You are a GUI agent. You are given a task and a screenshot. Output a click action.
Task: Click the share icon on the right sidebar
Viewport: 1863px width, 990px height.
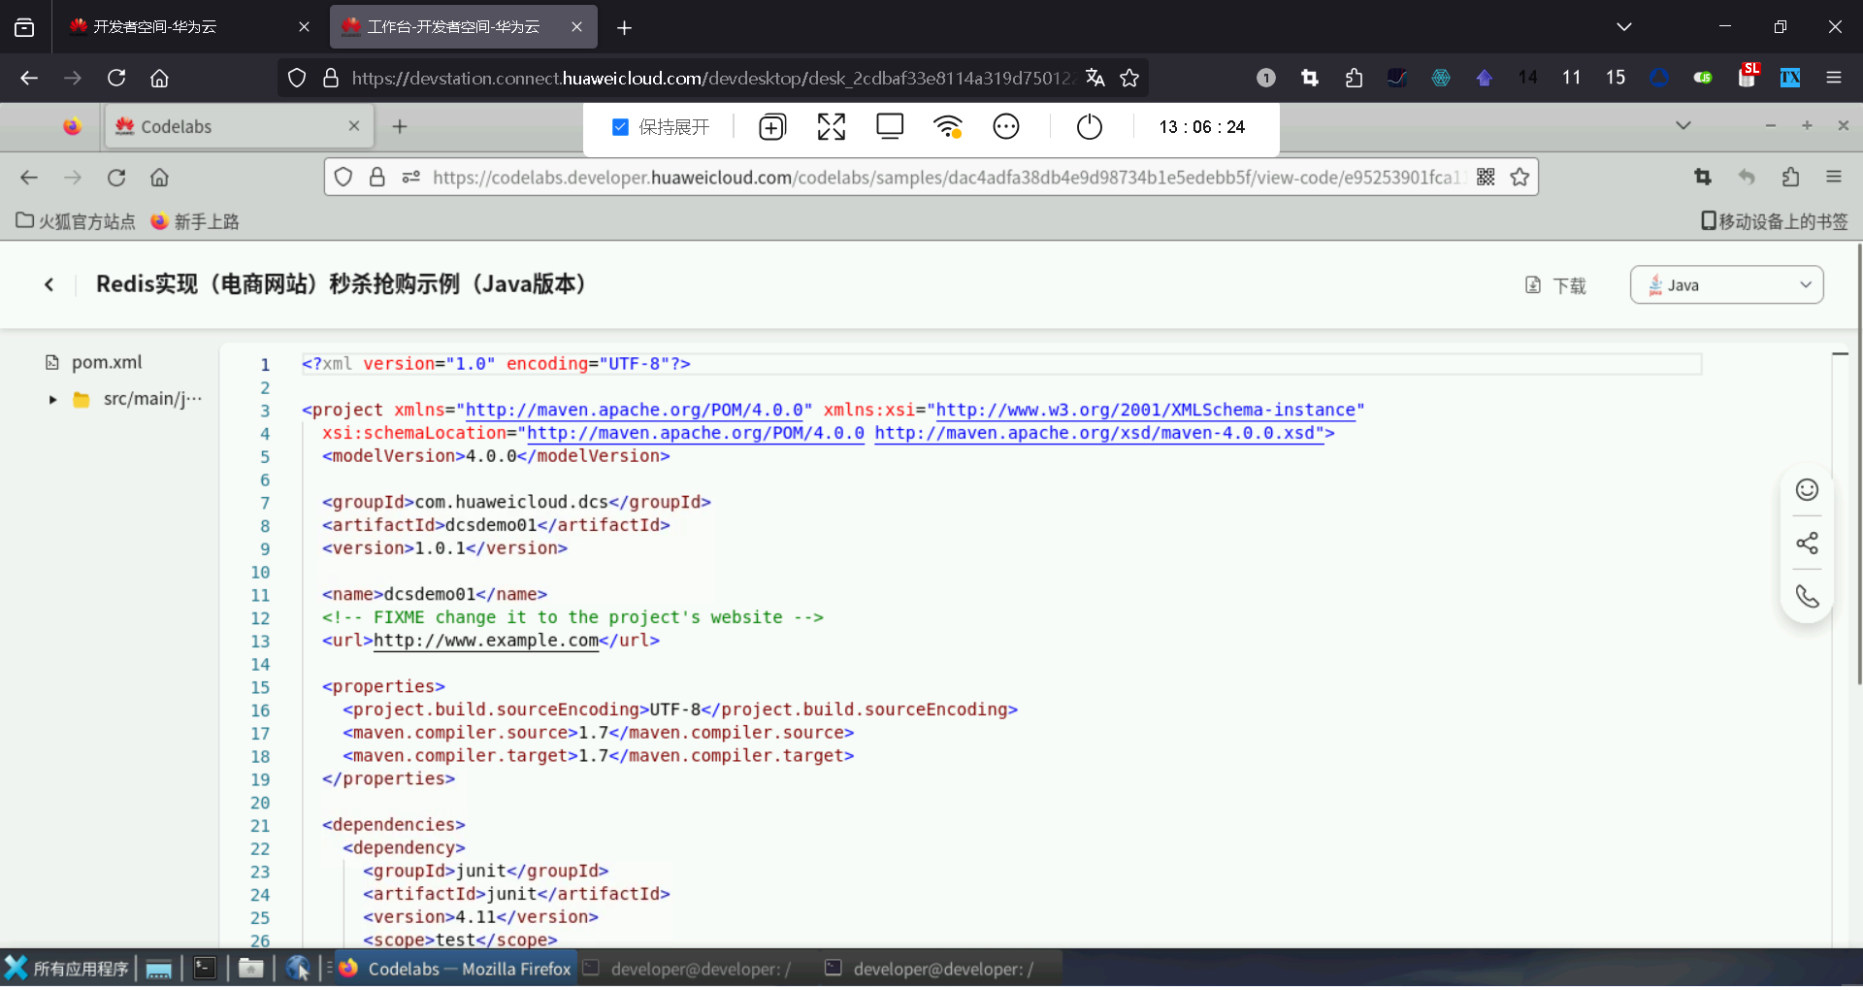tap(1806, 544)
